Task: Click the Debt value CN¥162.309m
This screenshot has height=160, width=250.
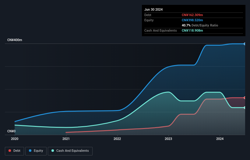Action: coord(192,15)
